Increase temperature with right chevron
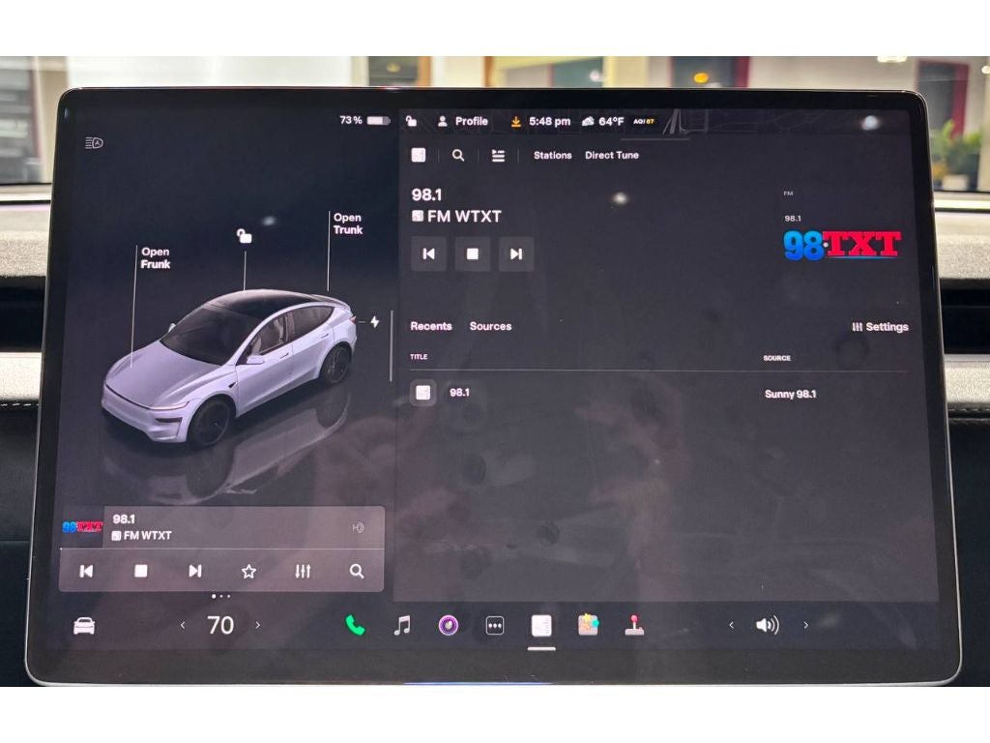The height and width of the screenshot is (743, 990). point(257,626)
